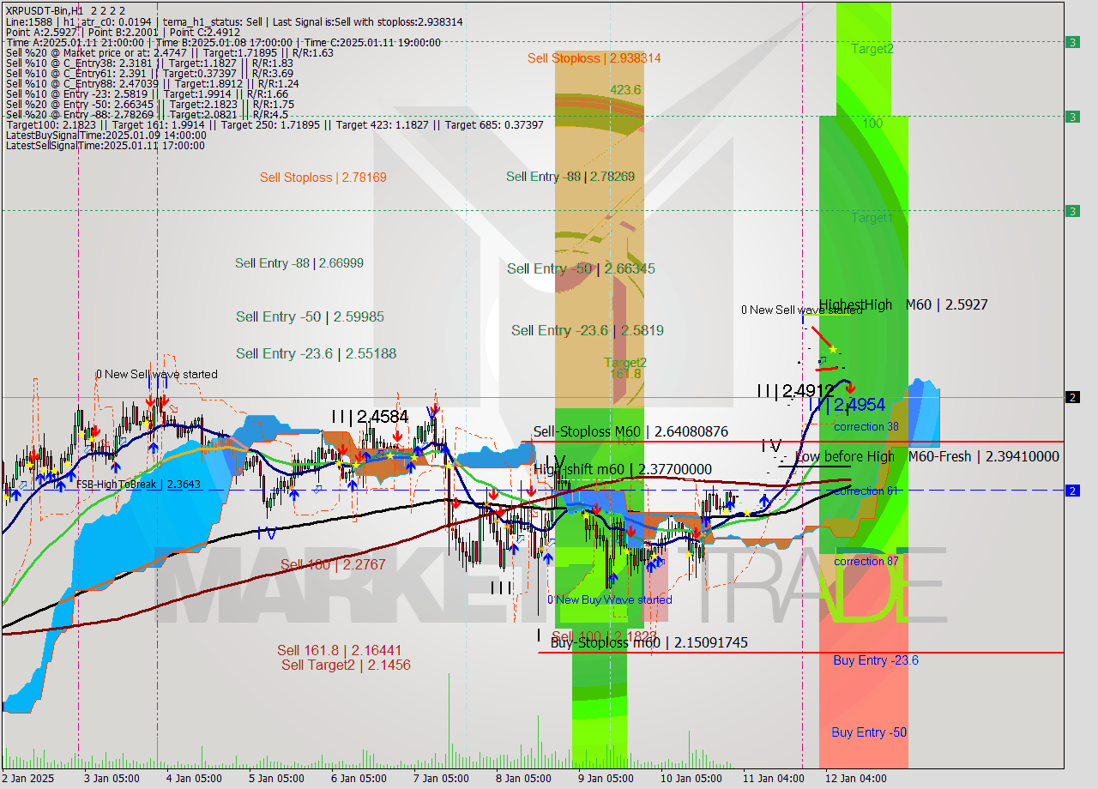Click the 'Sell Entry -50 | 2.66345' label

click(581, 268)
